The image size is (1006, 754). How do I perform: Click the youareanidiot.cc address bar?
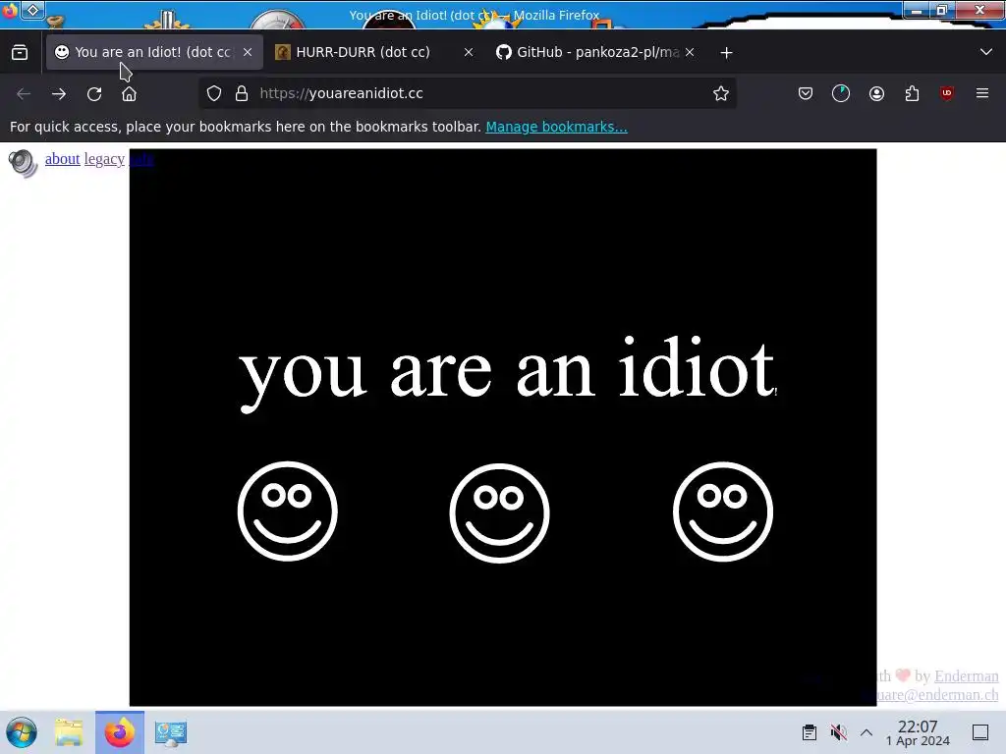click(467, 93)
